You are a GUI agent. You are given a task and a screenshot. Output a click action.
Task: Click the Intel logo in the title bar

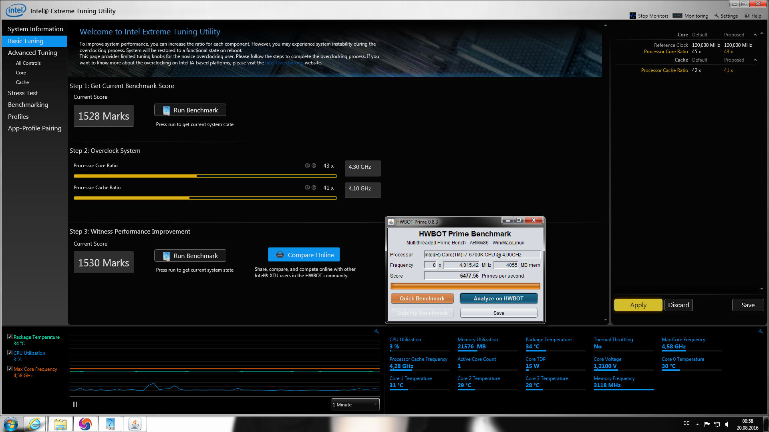click(16, 10)
